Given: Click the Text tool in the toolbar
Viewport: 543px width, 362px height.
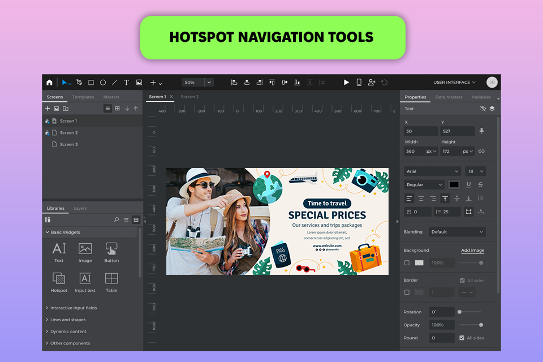Looking at the screenshot, I should coord(126,83).
